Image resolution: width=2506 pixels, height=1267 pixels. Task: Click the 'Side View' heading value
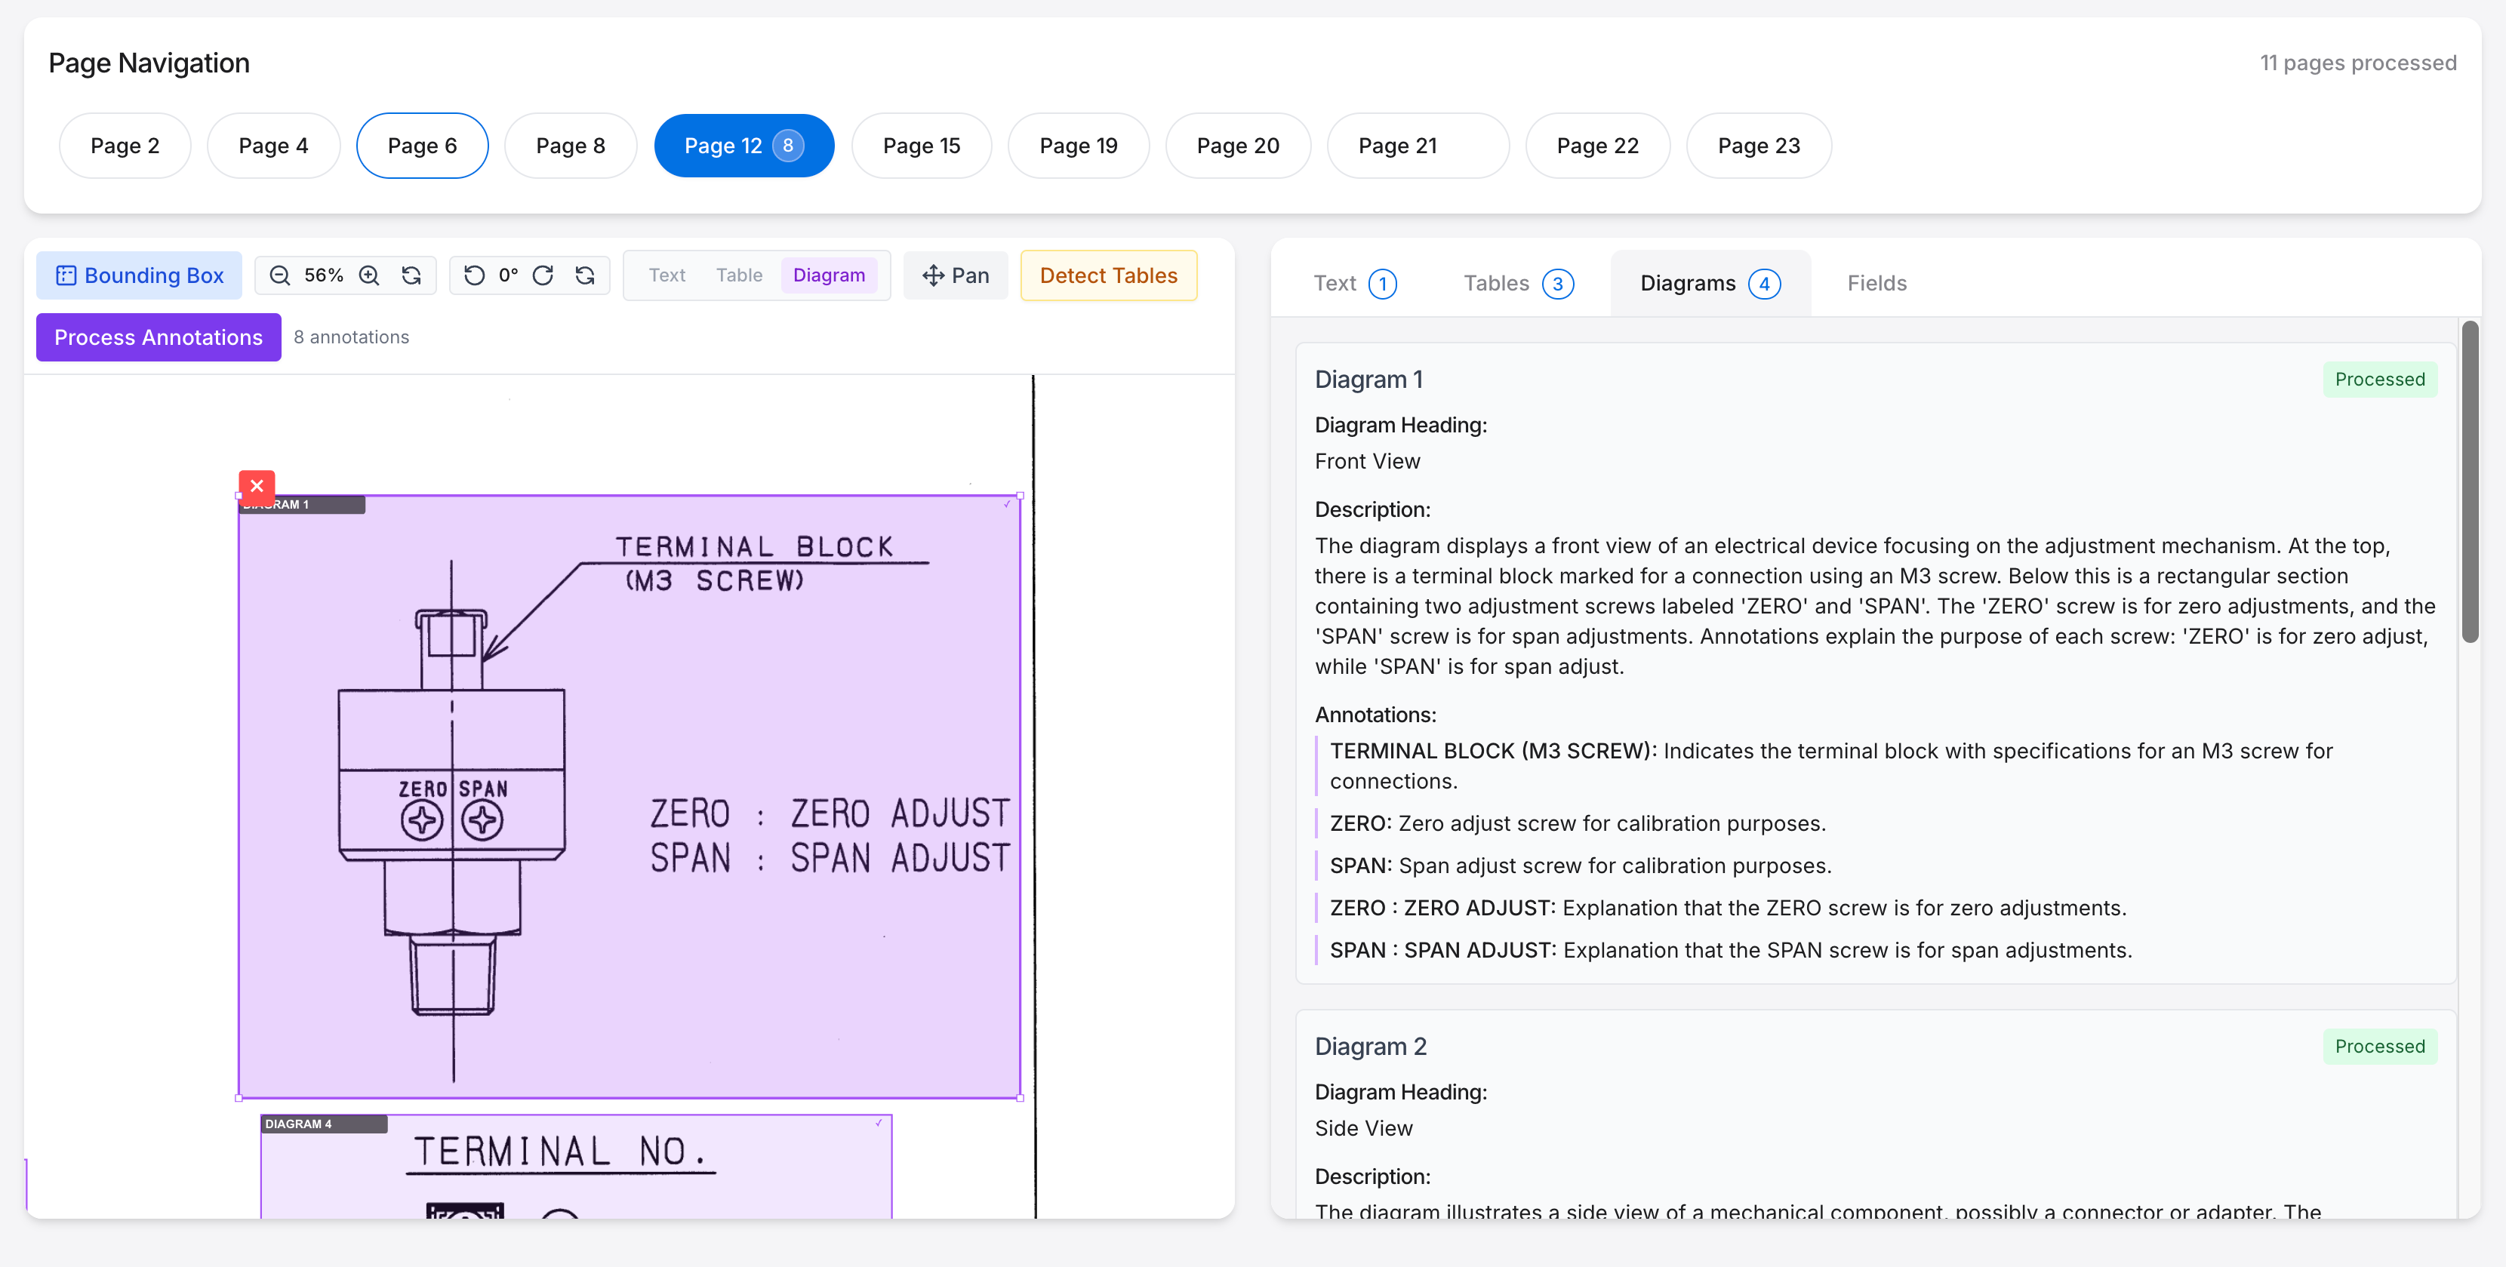pyautogui.click(x=1363, y=1128)
